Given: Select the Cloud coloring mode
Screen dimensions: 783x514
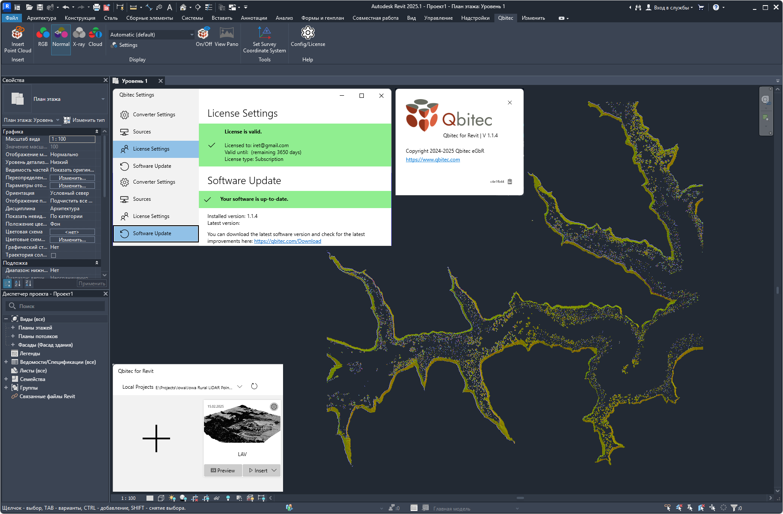Looking at the screenshot, I should coord(95,39).
